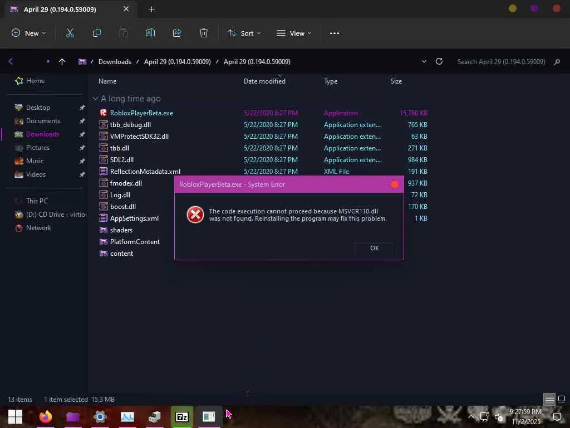Open the Sort dropdown menu
The image size is (570, 428).
244,33
